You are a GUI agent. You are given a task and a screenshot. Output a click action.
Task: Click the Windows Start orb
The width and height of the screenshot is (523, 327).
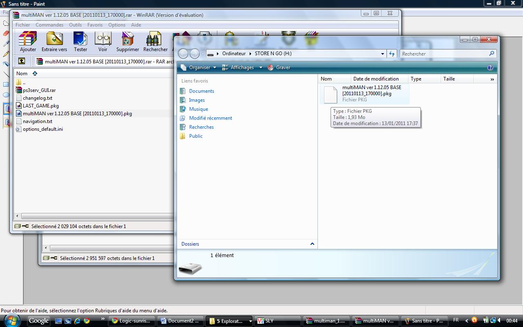(12, 321)
